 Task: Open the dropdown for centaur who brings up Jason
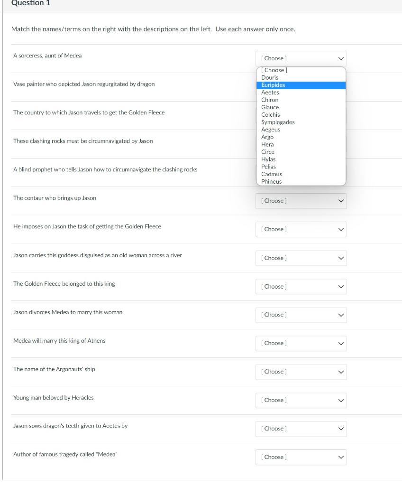coord(301,201)
